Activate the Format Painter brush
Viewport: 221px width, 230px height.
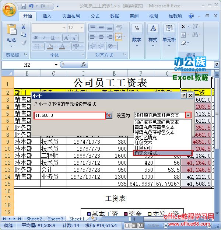(24, 43)
